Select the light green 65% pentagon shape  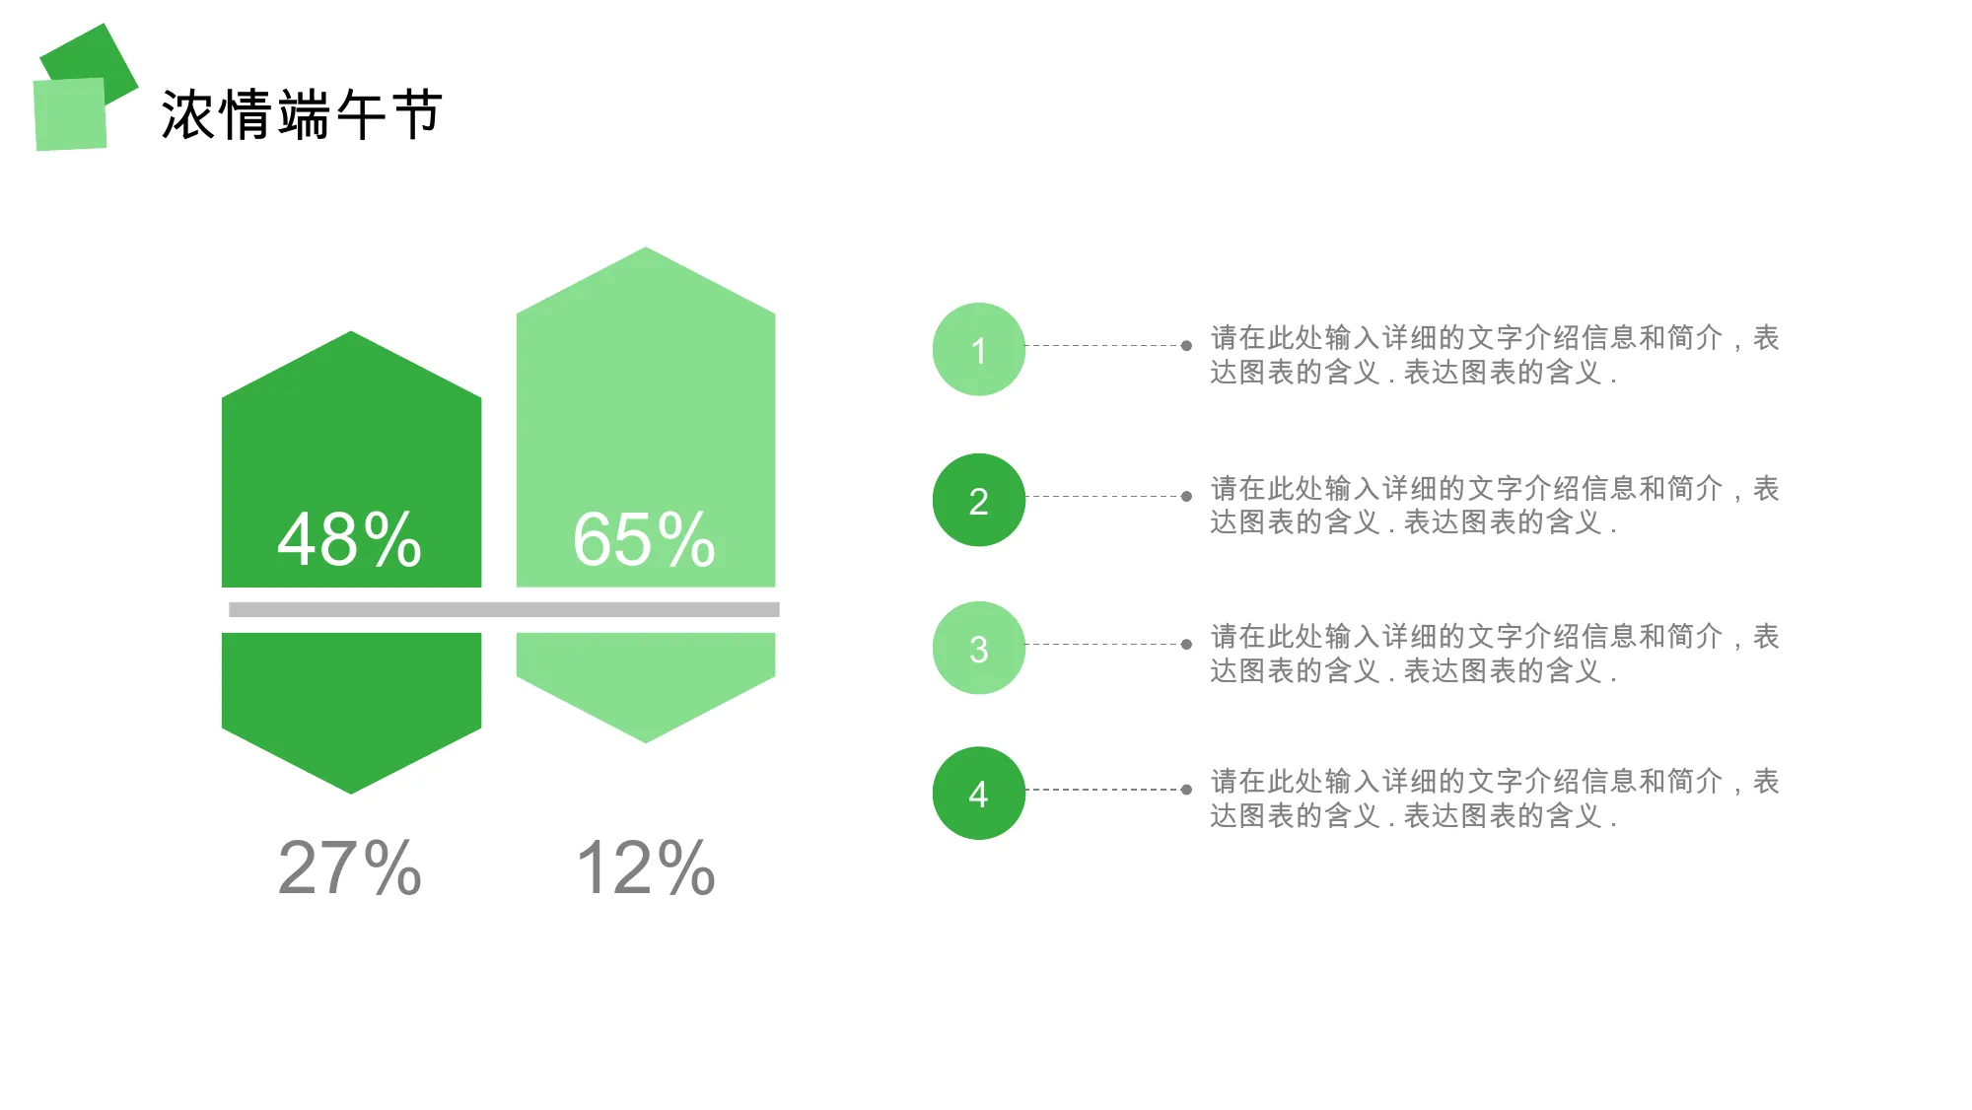(x=646, y=417)
